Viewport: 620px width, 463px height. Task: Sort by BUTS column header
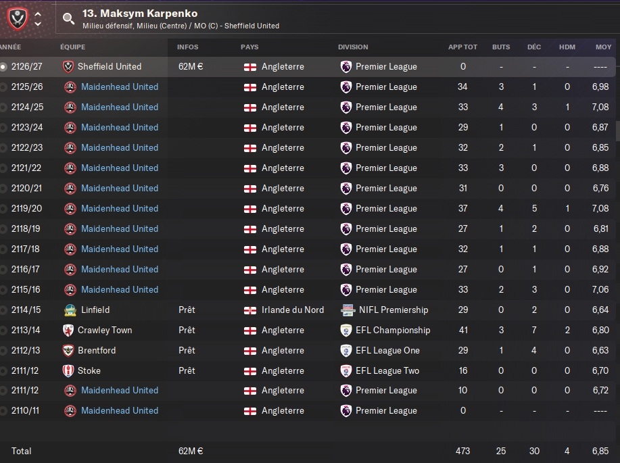point(501,47)
